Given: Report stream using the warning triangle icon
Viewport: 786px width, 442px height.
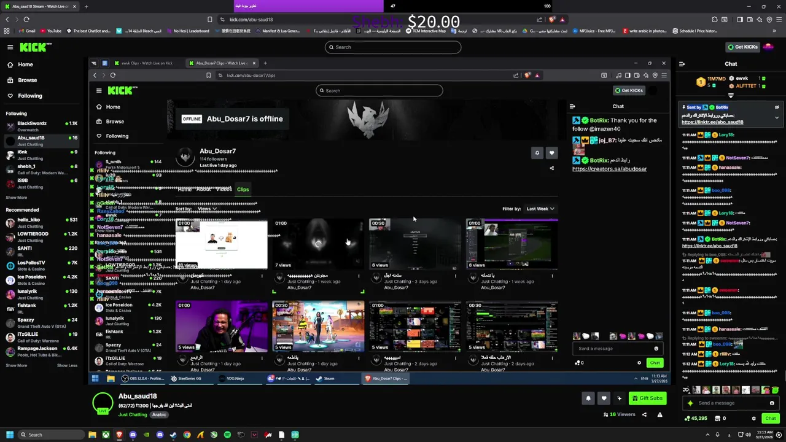Looking at the screenshot, I should click(x=660, y=414).
